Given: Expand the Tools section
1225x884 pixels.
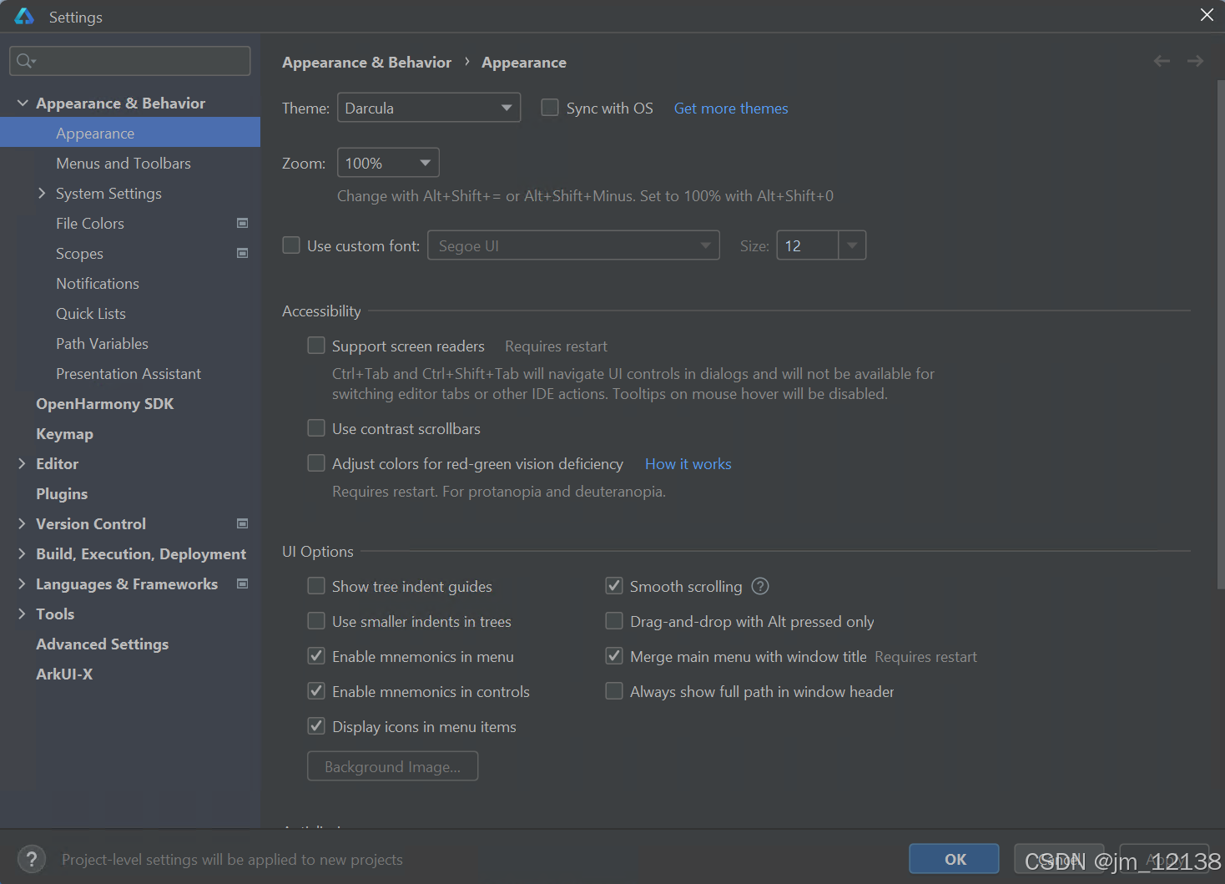Looking at the screenshot, I should 23,614.
